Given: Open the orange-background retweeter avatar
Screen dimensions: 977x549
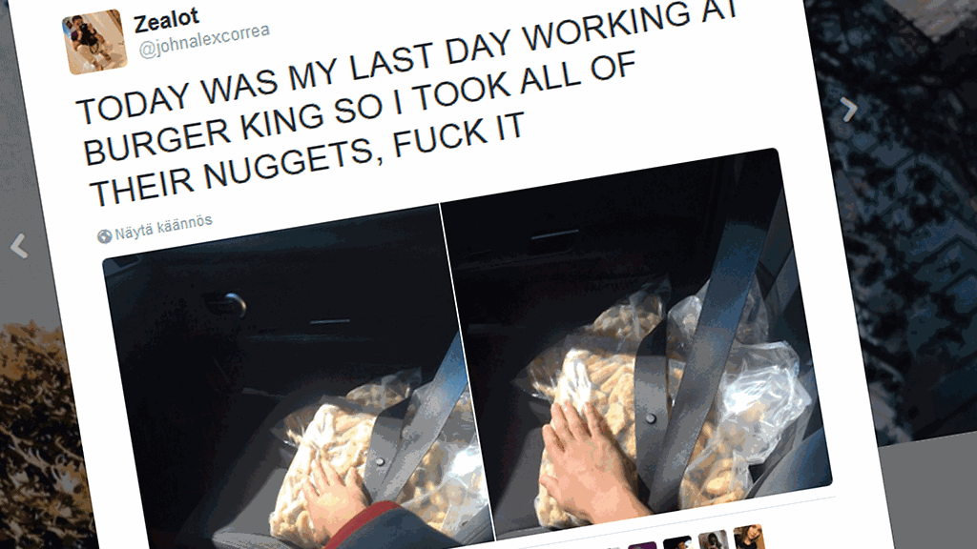Looking at the screenshot, I should coord(750,538).
